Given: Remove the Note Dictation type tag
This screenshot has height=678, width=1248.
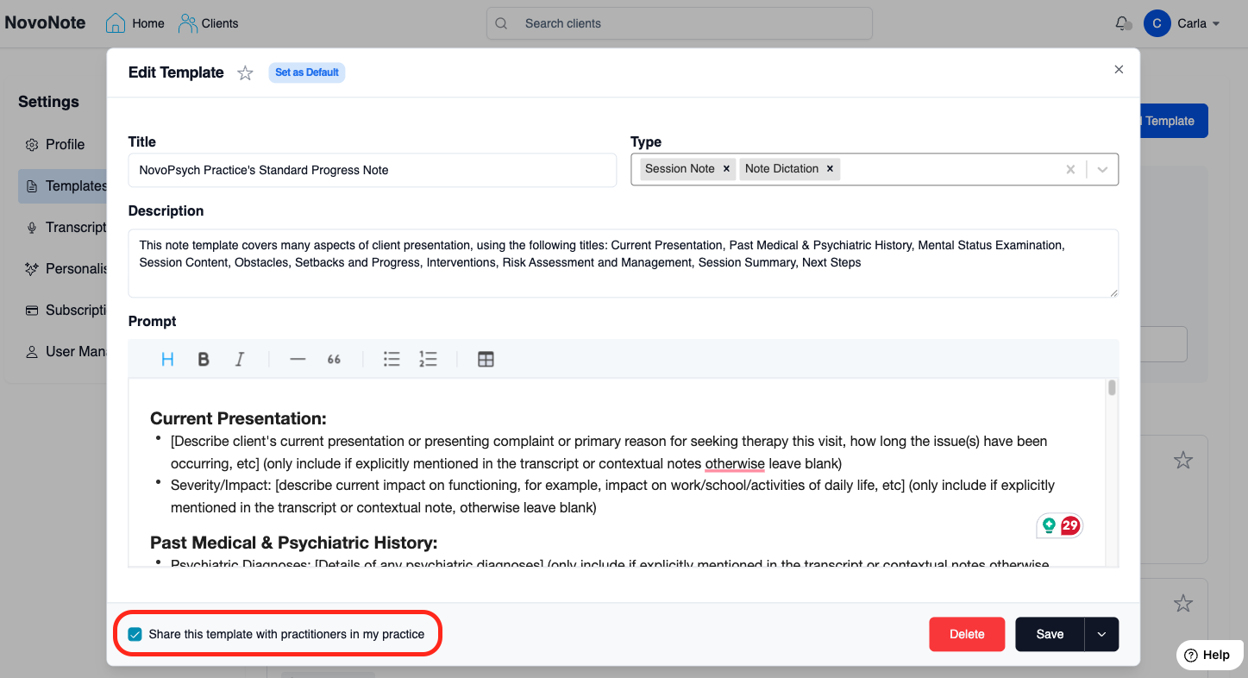Looking at the screenshot, I should 830,169.
